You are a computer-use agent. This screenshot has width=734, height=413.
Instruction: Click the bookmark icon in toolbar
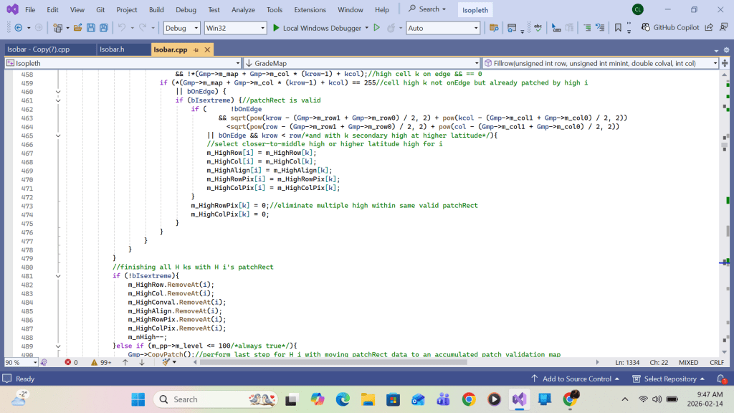point(618,28)
